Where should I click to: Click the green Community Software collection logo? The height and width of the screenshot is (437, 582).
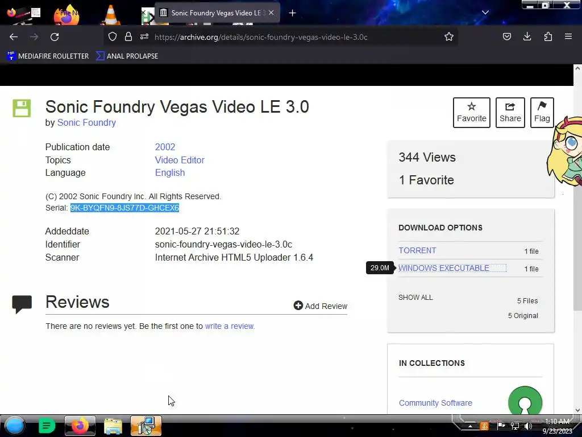click(x=525, y=401)
